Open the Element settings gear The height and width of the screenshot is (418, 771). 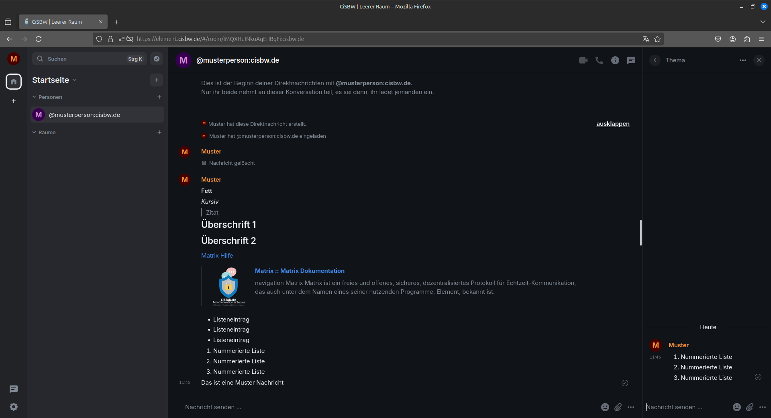coord(13,407)
